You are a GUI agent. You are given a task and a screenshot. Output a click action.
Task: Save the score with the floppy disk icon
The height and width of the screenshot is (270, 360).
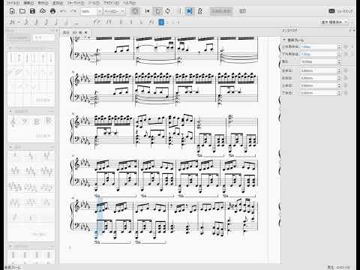32,11
